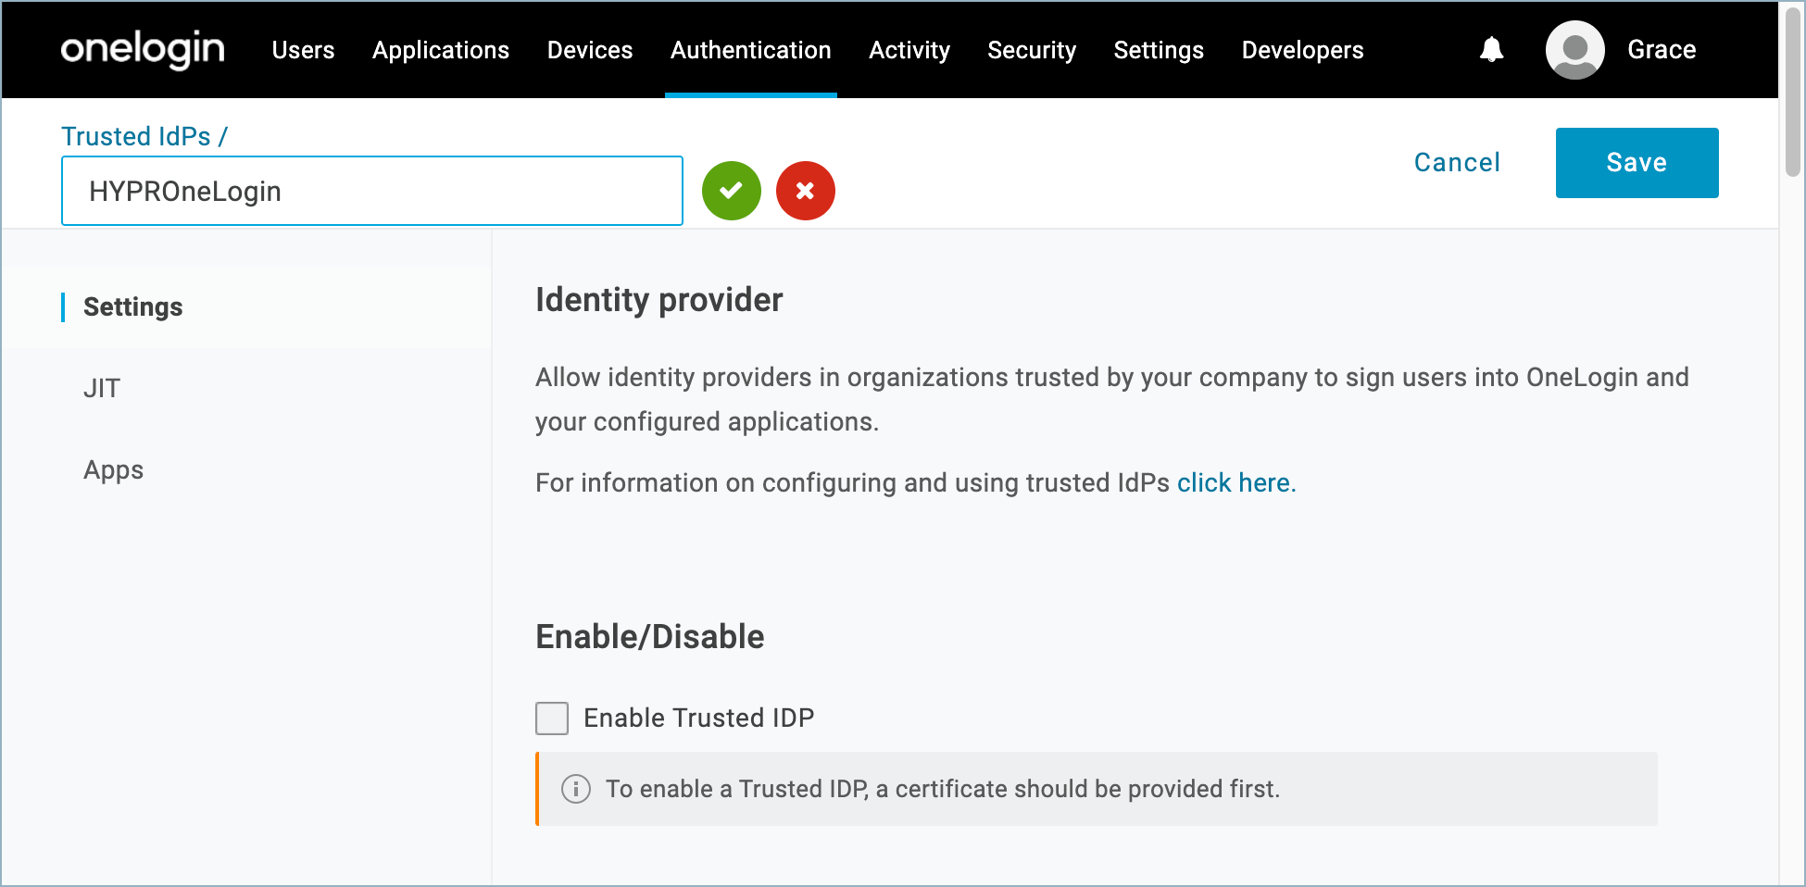Open the Applications menu
The width and height of the screenshot is (1806, 887).
(x=441, y=50)
